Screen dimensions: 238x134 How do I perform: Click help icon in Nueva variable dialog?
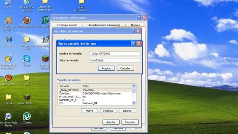coord(133,44)
